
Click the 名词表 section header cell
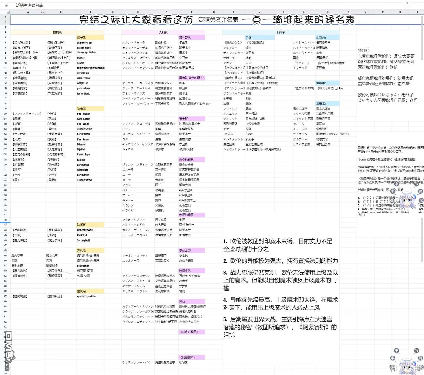coord(281,32)
